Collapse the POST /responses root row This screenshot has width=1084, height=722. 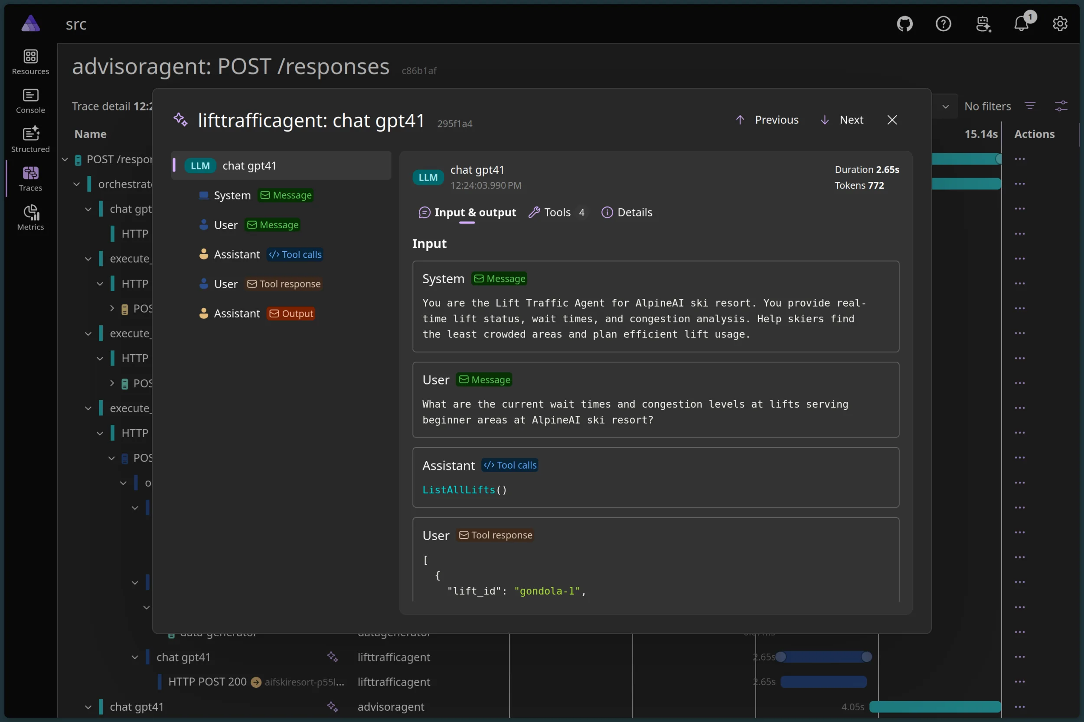click(65, 159)
